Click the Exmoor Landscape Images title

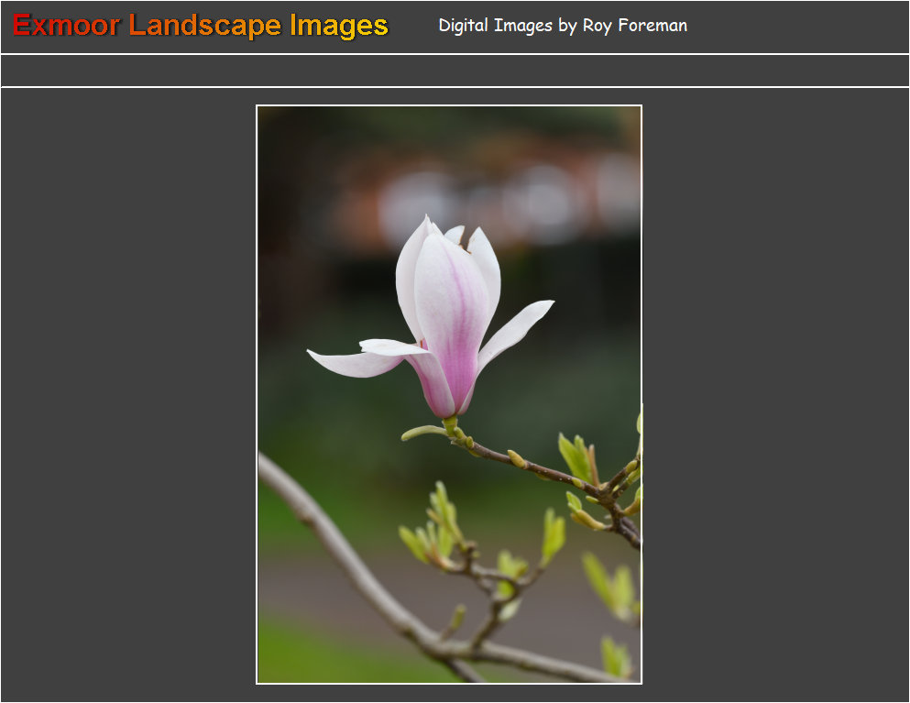pyautogui.click(x=201, y=26)
